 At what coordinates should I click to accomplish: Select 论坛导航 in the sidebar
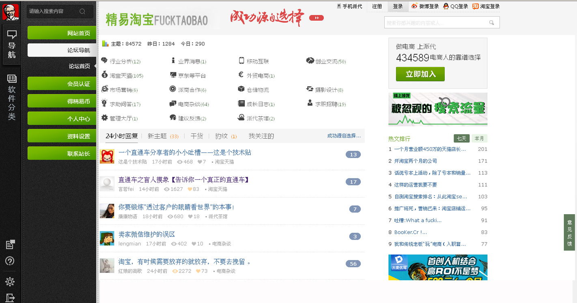click(x=62, y=50)
